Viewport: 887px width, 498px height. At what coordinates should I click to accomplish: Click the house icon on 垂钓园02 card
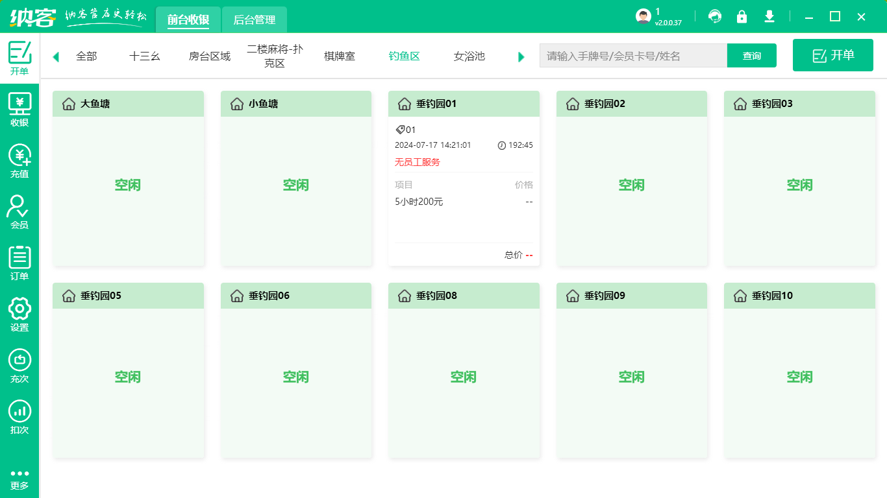click(x=572, y=104)
